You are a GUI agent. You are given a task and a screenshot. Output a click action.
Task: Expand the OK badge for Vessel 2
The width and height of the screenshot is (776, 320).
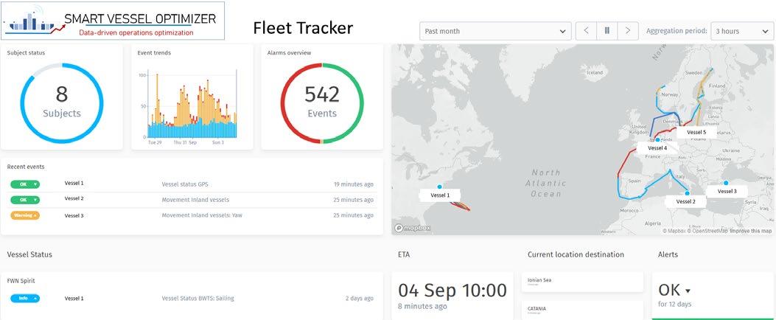tap(25, 200)
